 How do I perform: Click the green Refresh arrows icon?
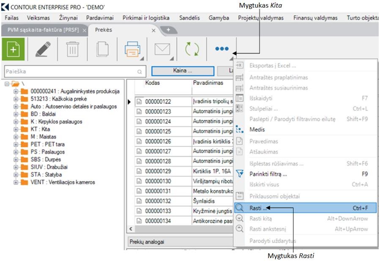tap(192, 49)
